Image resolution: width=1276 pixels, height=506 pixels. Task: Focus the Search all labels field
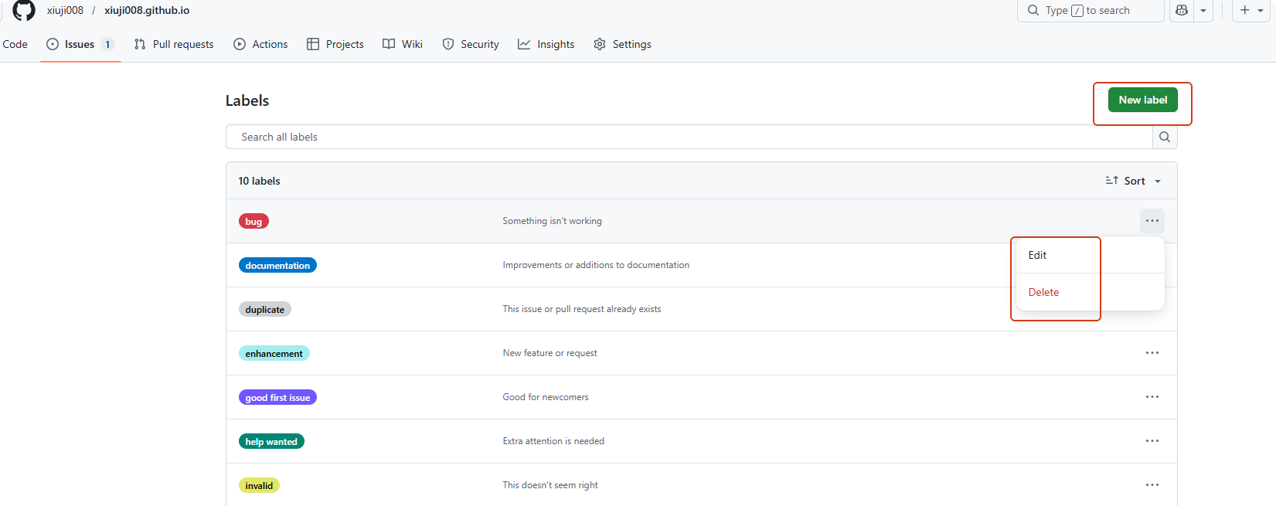[x=688, y=137]
